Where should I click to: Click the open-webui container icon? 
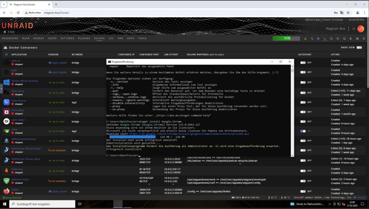(6, 121)
